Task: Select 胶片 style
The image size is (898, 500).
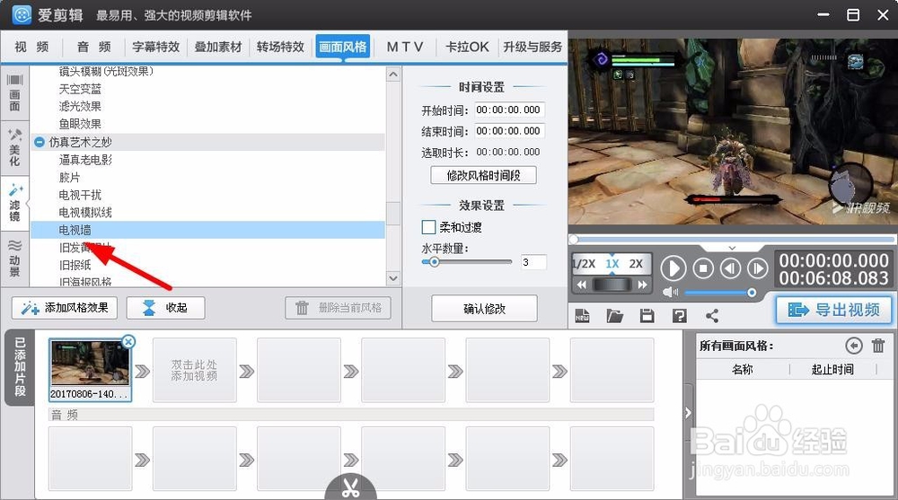Action: [69, 178]
